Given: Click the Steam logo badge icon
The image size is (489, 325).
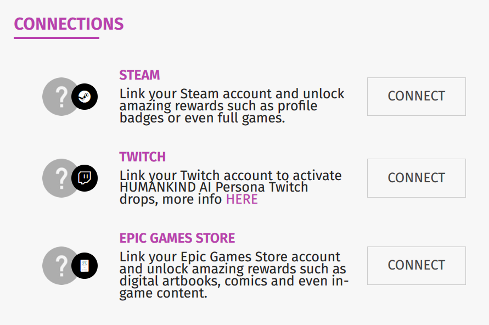Looking at the screenshot, I should tap(85, 97).
